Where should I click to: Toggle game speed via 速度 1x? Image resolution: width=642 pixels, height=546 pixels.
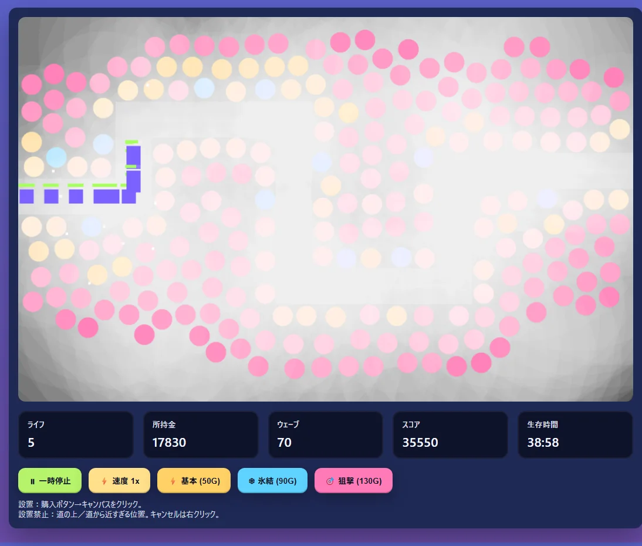pyautogui.click(x=119, y=481)
